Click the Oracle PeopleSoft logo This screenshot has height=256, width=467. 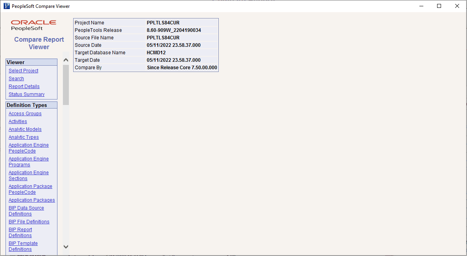point(33,25)
